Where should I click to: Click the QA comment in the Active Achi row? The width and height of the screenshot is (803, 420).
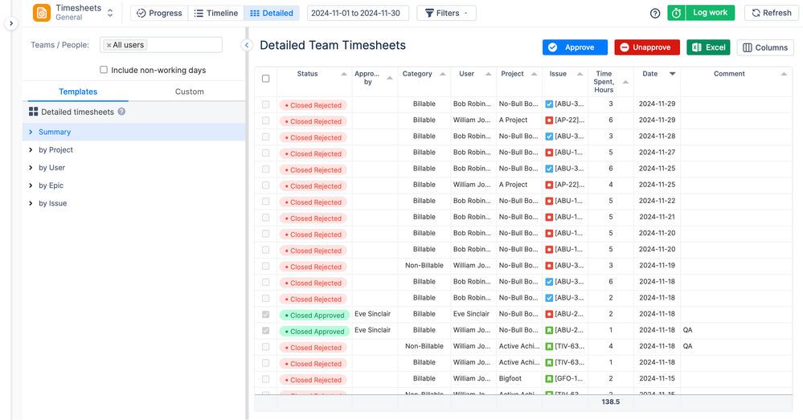click(x=687, y=346)
